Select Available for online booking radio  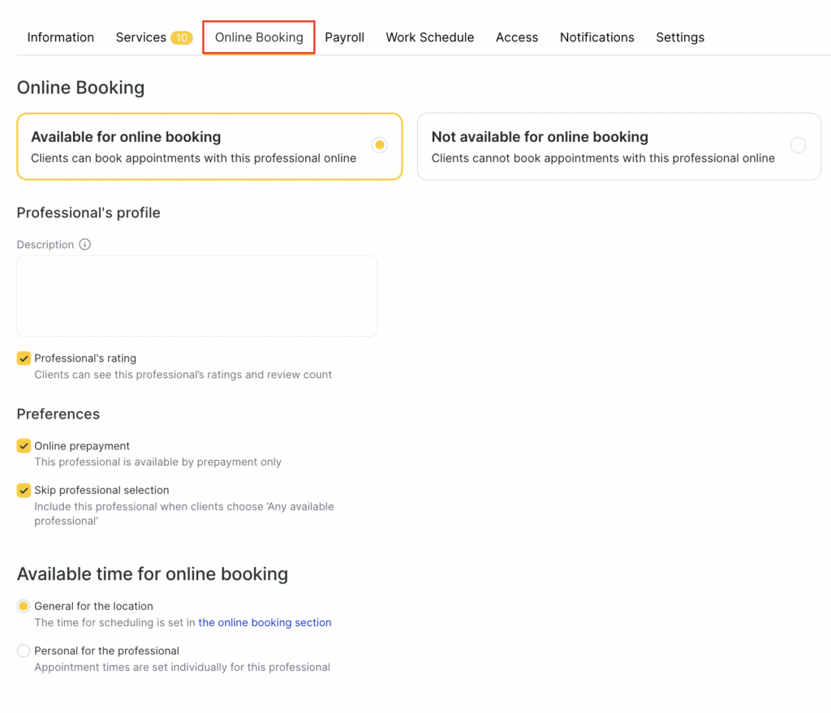[x=379, y=145]
